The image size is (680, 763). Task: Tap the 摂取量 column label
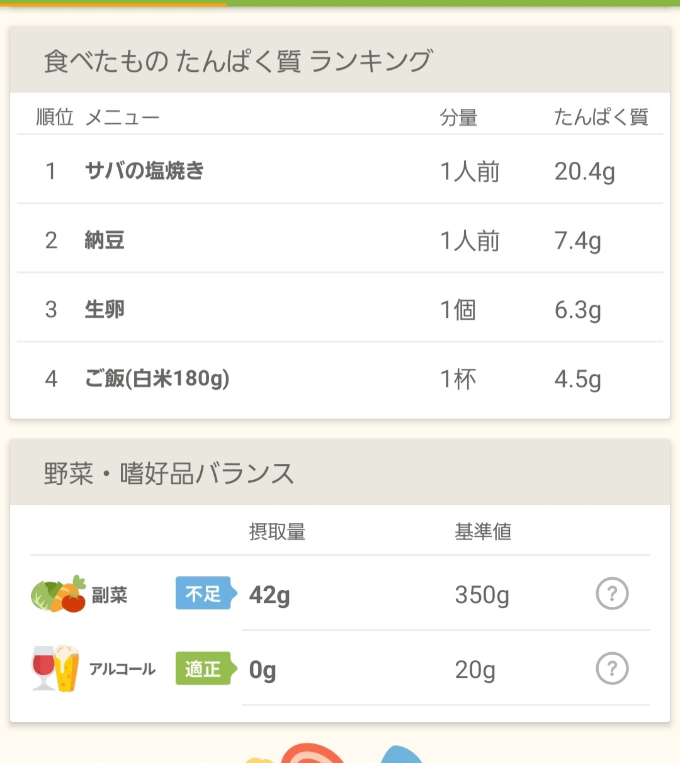[x=277, y=532]
